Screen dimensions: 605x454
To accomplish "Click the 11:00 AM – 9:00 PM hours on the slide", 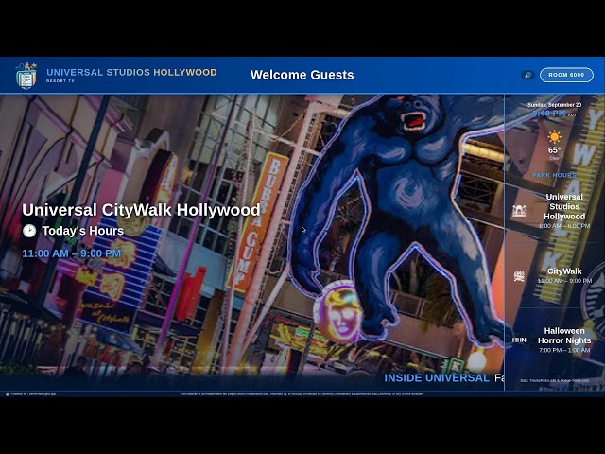I will [72, 253].
